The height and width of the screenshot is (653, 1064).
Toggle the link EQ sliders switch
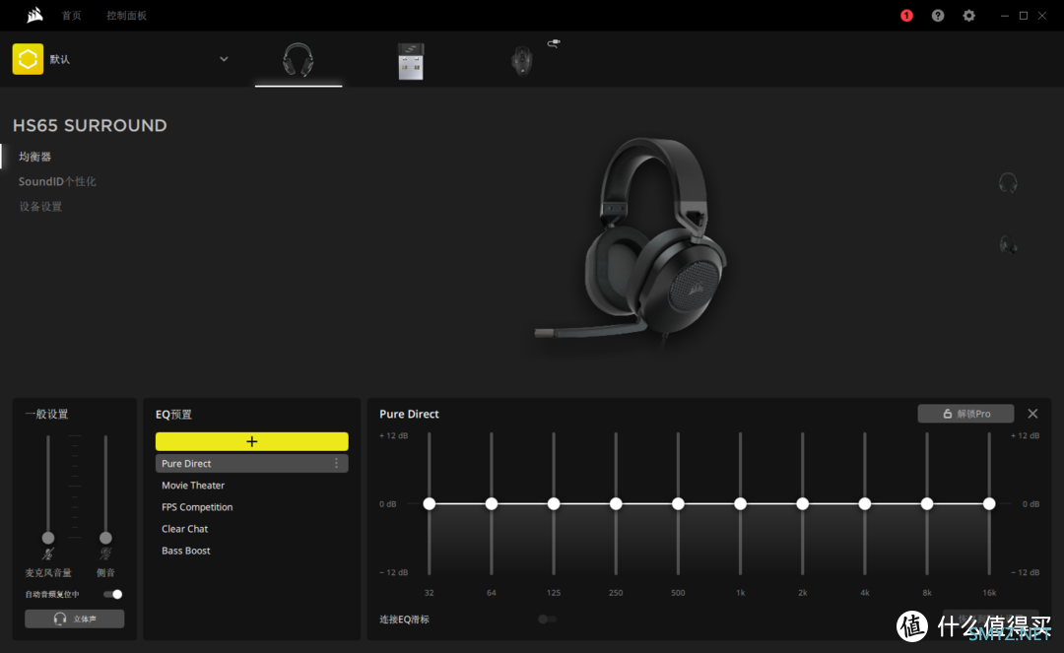tap(547, 620)
